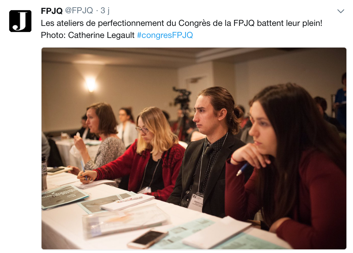Screen dimensions: 353x253
Task: Click the 'Photo: Catherine Legault' credit text
Action: pyautogui.click(x=88, y=35)
